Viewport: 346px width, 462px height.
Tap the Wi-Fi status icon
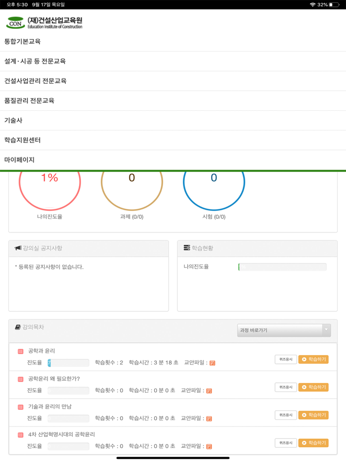[x=313, y=5]
